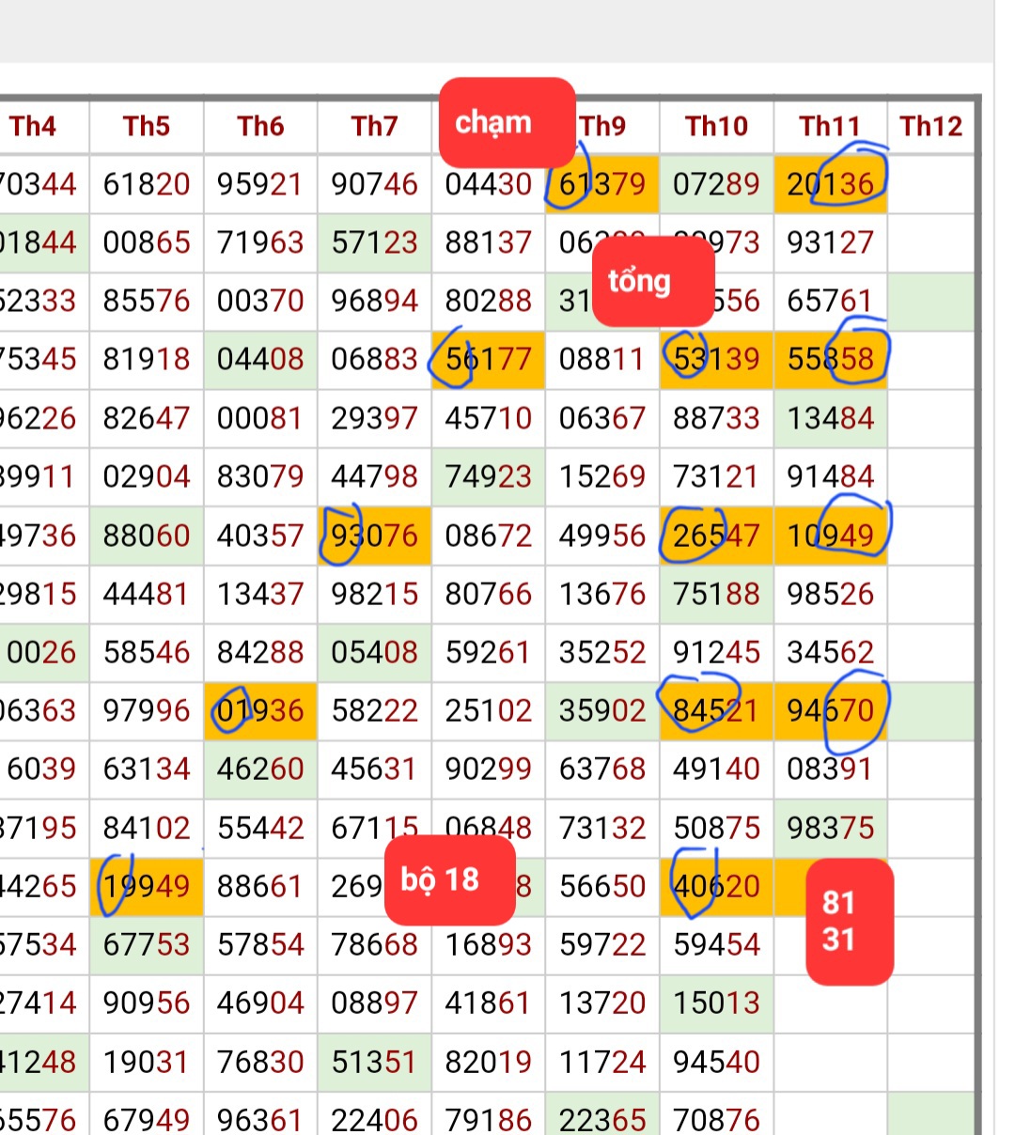Screen dimensions: 1015x1135
Task: Click green cell 05408
Action: pos(374,652)
